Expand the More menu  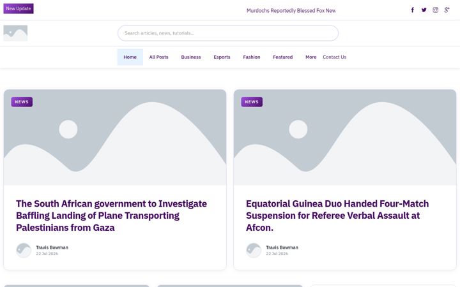click(310, 57)
